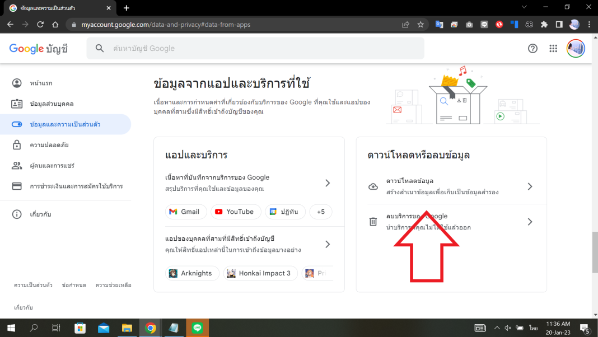Open the Google apps launcher grid
598x337 pixels.
(553, 49)
